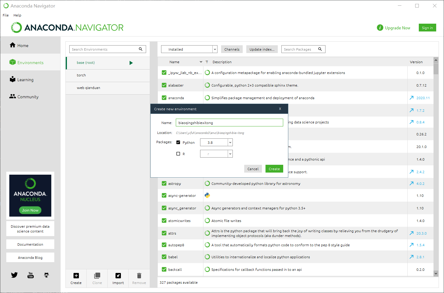
Task: Click the Upgrade Now link
Action: (x=397, y=28)
